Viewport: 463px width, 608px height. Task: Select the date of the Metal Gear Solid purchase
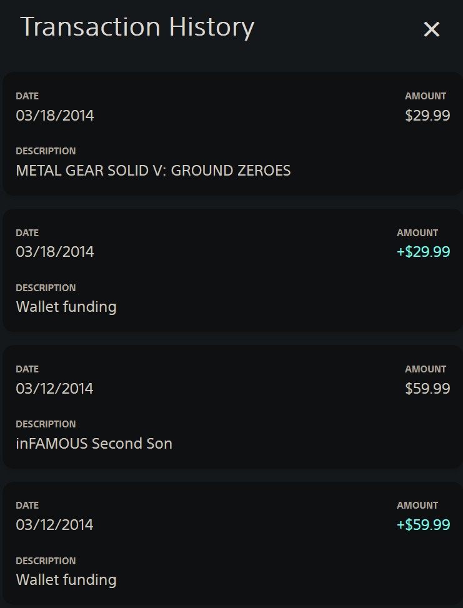(x=55, y=116)
